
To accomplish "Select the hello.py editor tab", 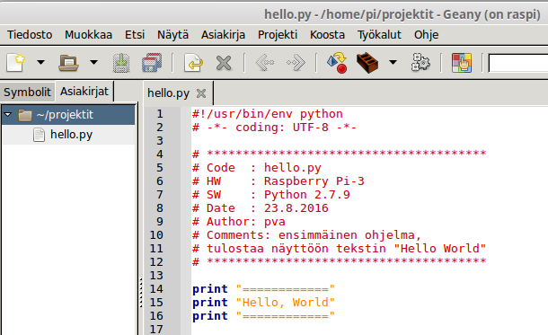I will [168, 93].
